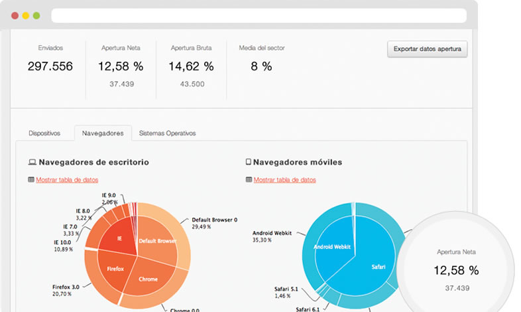Select the Firefox slice in desktop pie chart
The width and height of the screenshot is (521, 312).
[x=115, y=269]
